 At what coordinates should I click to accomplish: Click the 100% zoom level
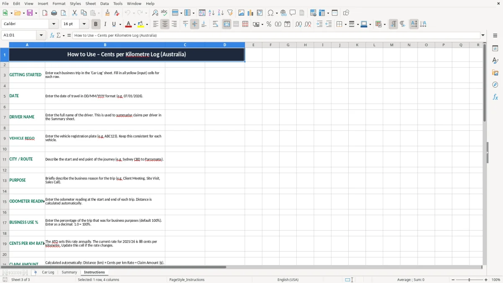pos(496,280)
